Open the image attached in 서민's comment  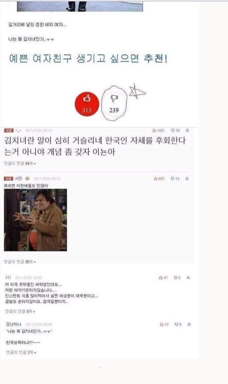click(x=36, y=220)
